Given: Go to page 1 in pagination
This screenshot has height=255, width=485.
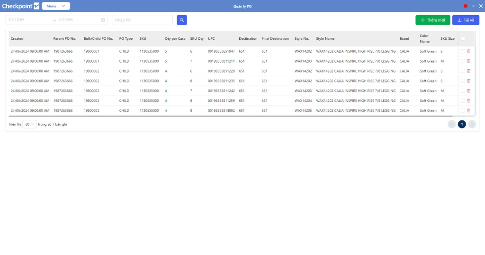Looking at the screenshot, I should click(462, 124).
